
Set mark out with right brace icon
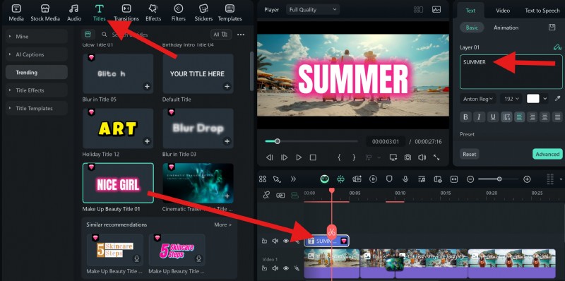354,157
